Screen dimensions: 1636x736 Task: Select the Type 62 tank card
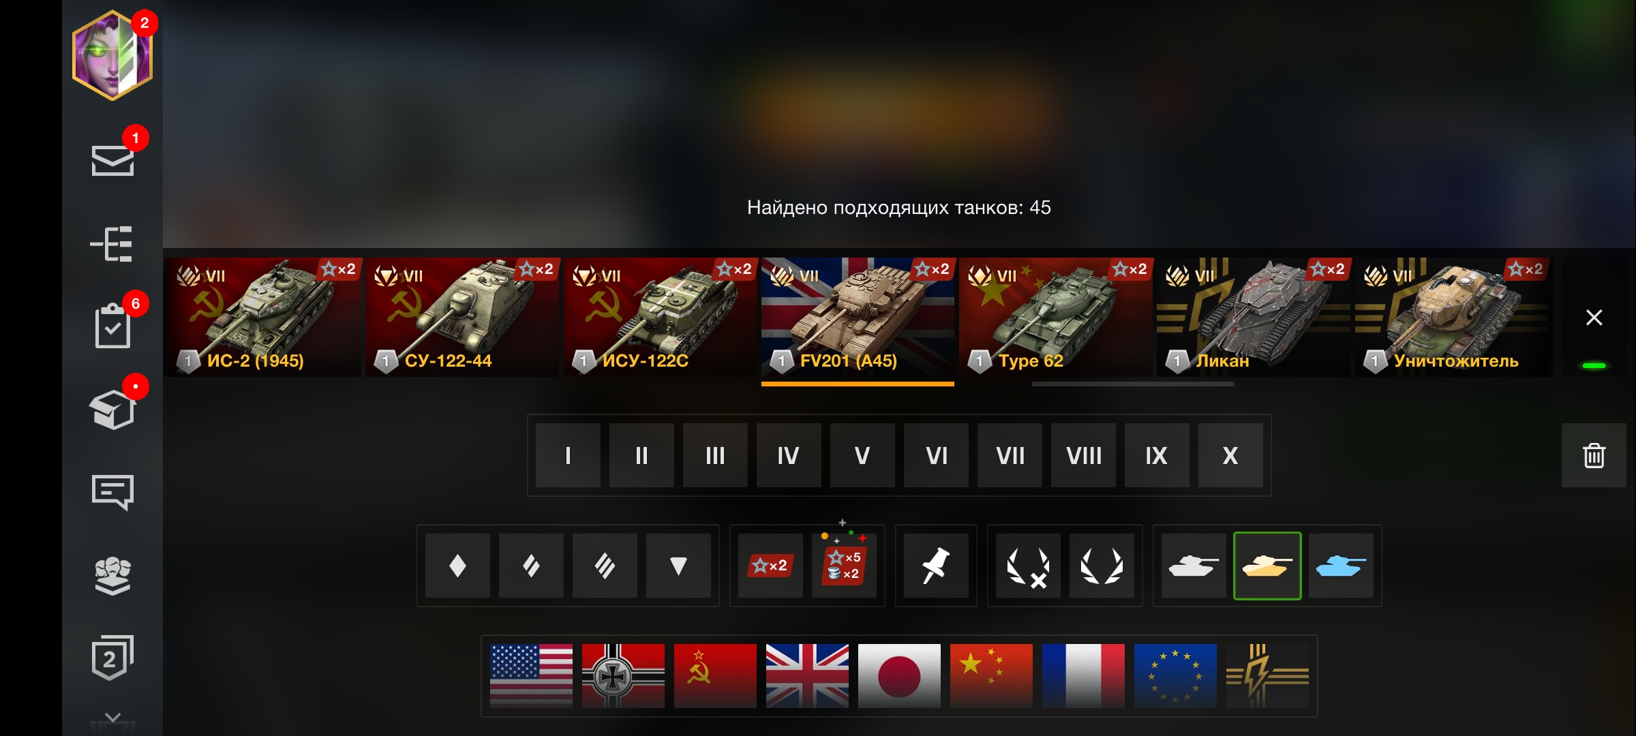click(x=1056, y=317)
